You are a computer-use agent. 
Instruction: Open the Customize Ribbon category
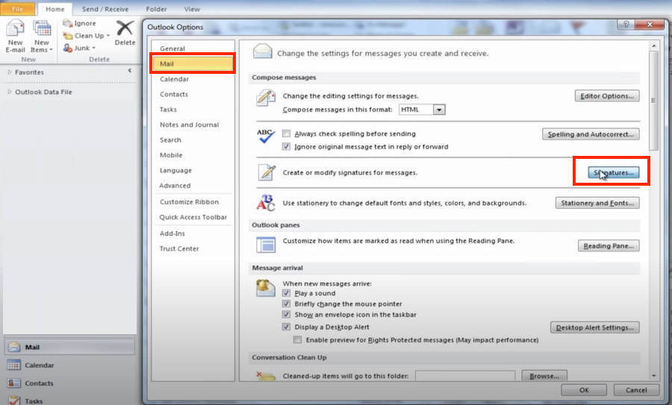[x=193, y=201]
